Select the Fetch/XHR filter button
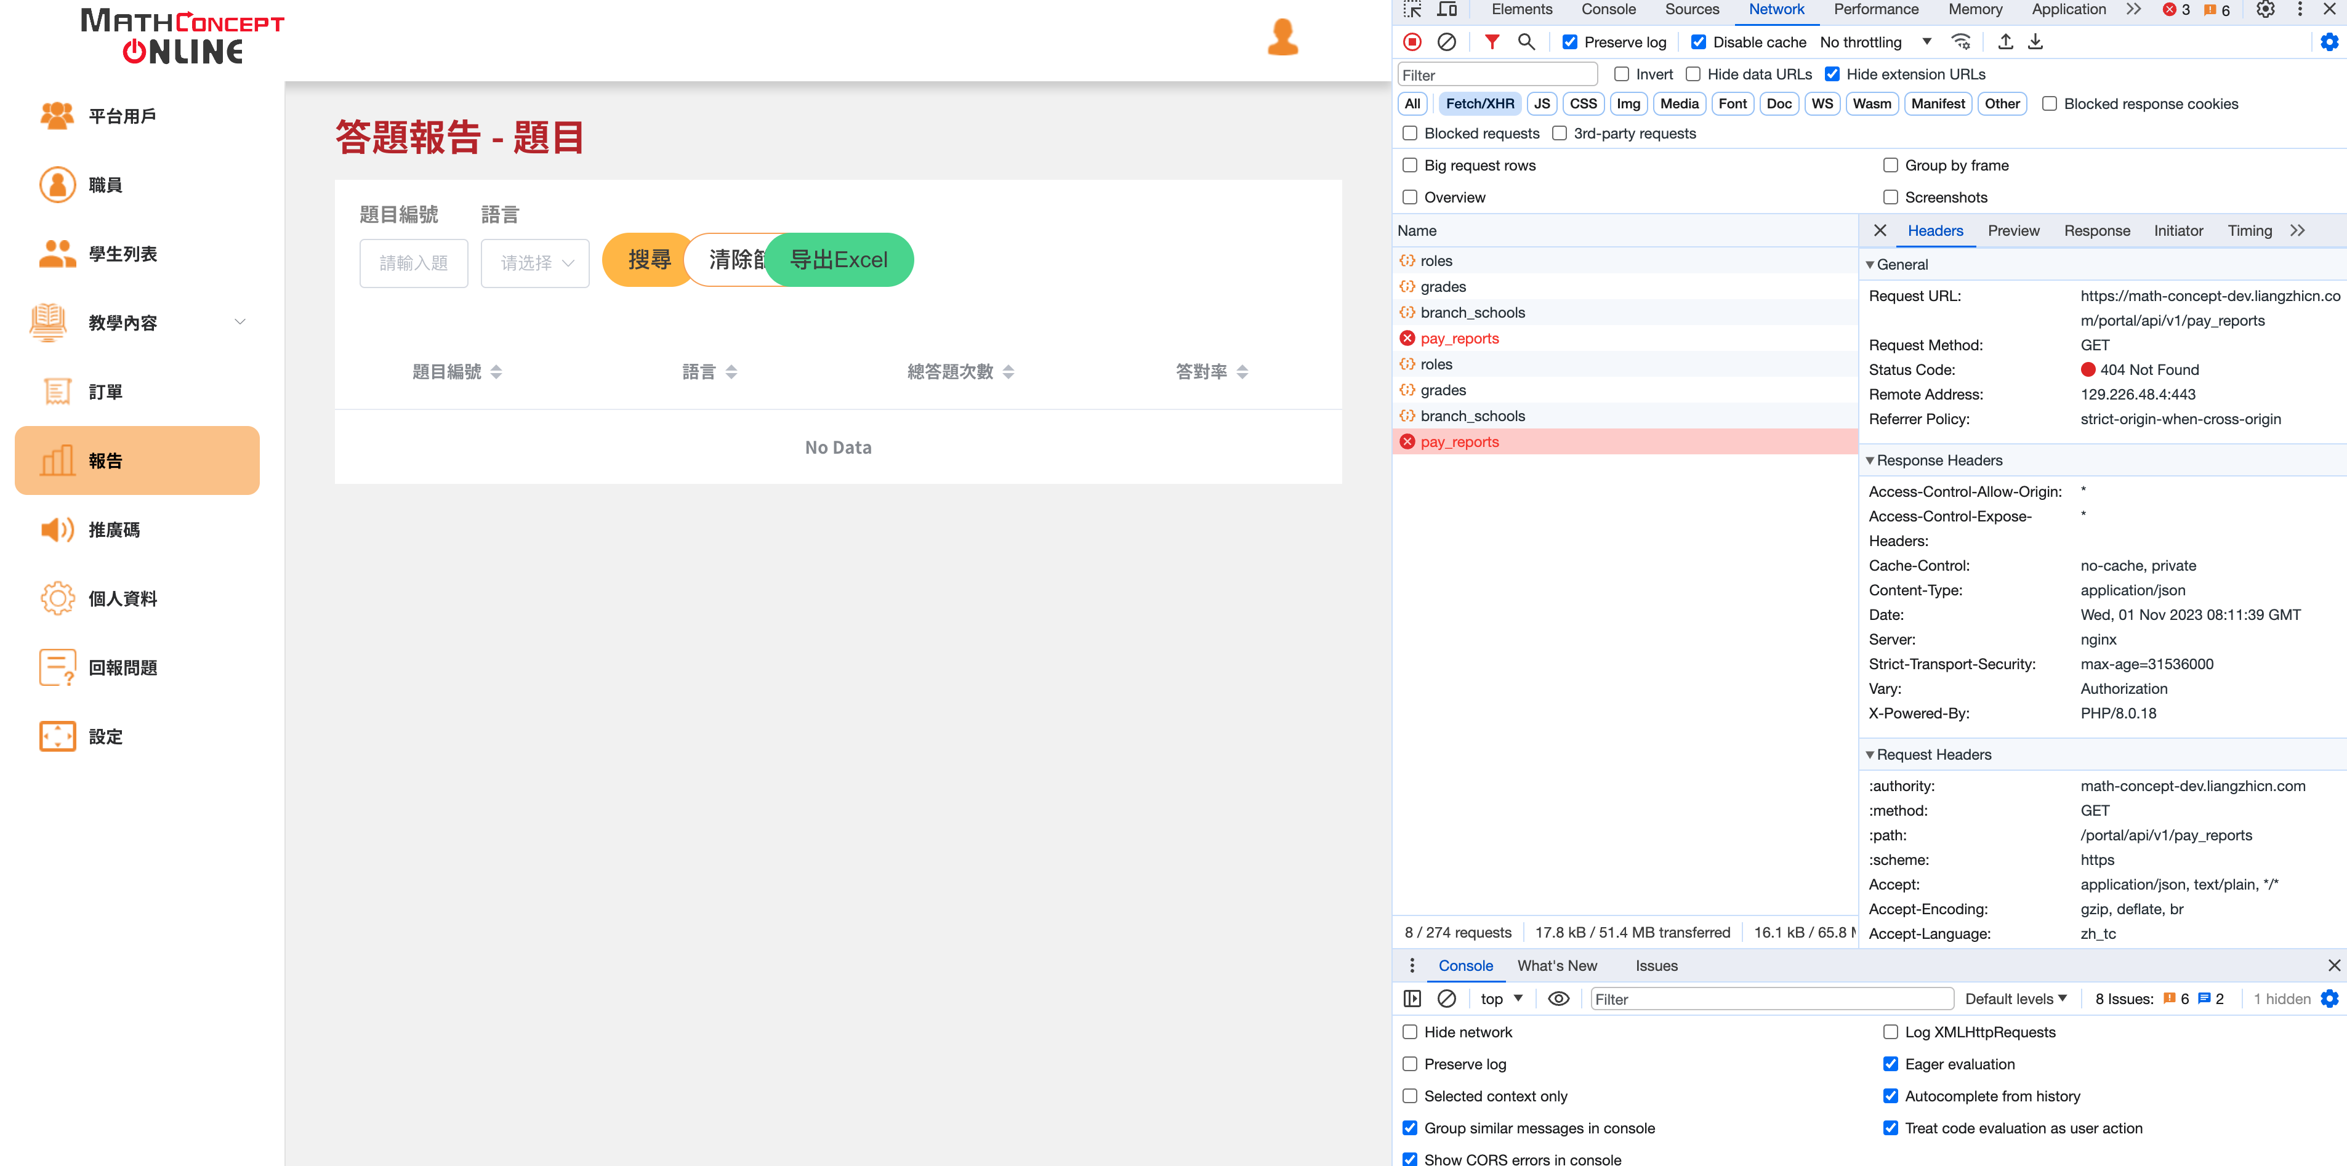2347x1166 pixels. 1479,104
